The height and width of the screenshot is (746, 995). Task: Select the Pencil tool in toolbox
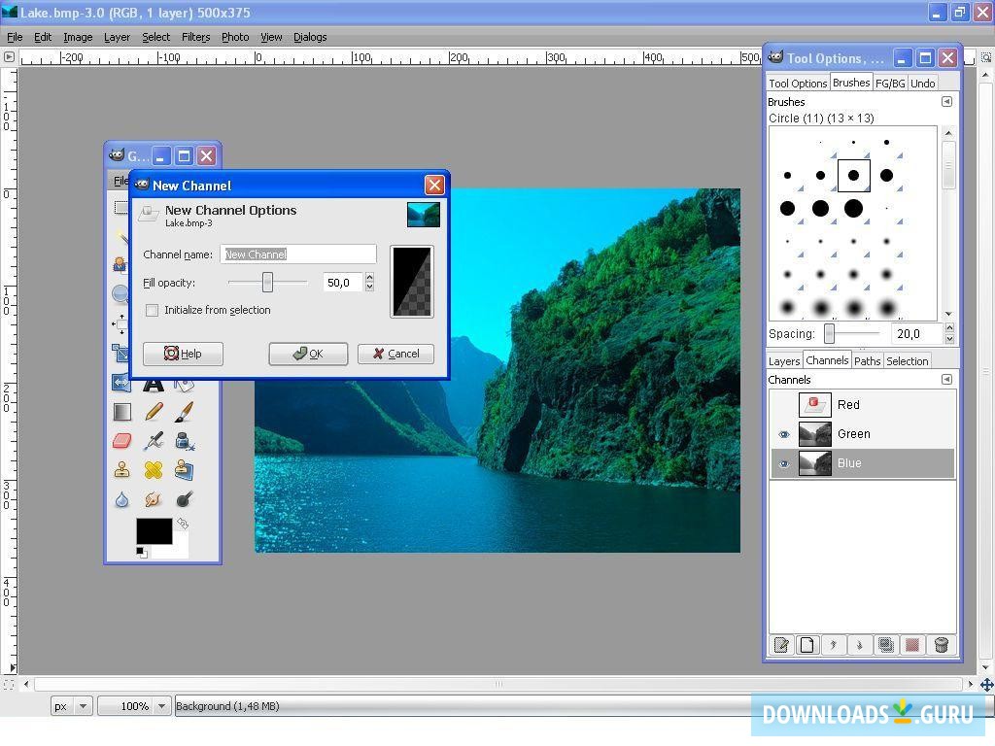153,412
